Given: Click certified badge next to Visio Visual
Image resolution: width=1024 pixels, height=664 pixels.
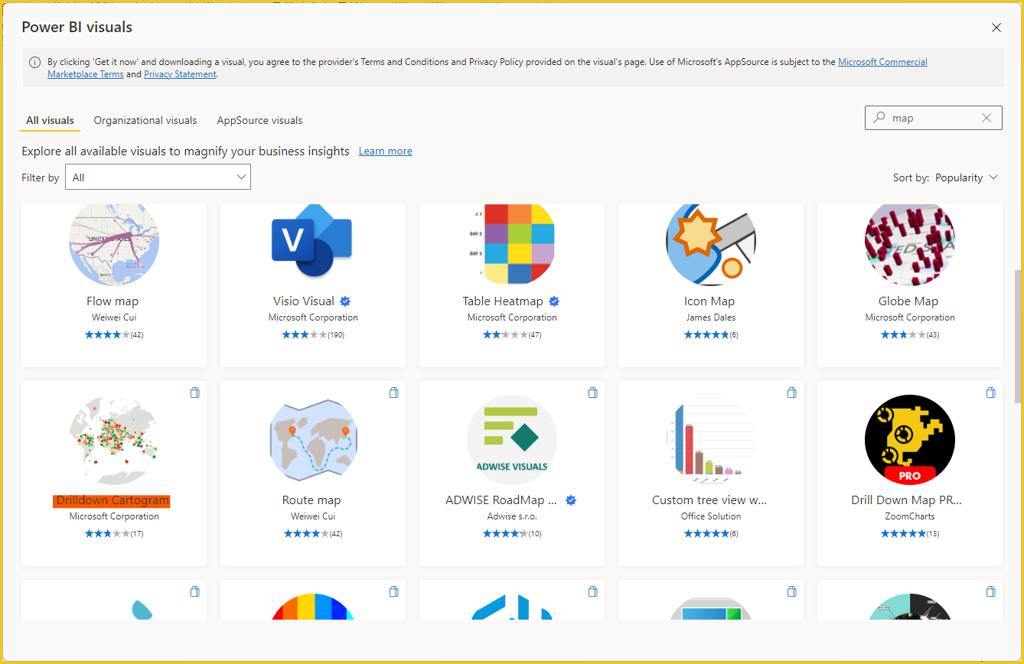Looking at the screenshot, I should coord(345,301).
